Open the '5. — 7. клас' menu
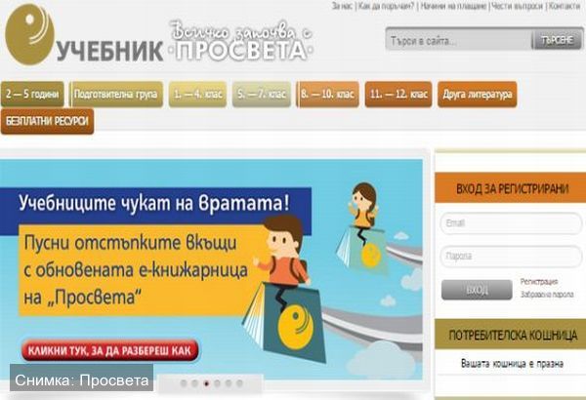The width and height of the screenshot is (586, 400). pyautogui.click(x=262, y=94)
